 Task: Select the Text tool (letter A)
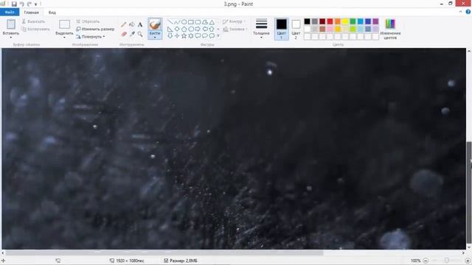[x=140, y=24]
